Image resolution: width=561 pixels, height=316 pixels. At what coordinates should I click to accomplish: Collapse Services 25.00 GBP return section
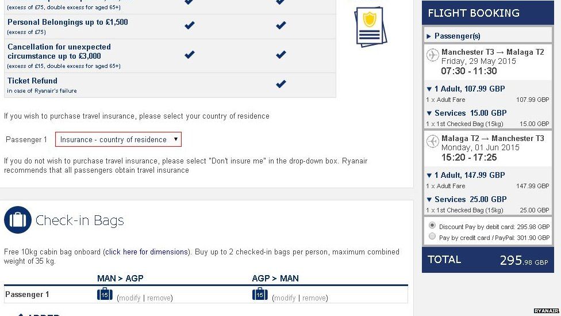[x=467, y=199]
